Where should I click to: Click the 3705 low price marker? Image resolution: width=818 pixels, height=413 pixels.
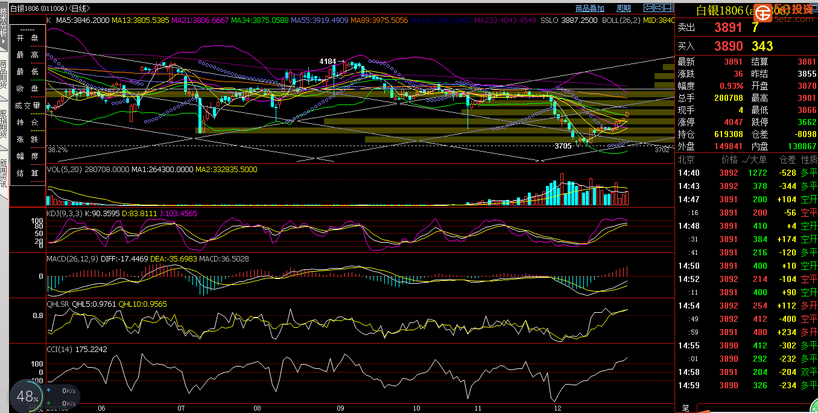563,146
